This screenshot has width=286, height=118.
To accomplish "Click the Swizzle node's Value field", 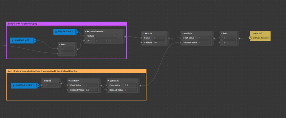I will point(159,38).
